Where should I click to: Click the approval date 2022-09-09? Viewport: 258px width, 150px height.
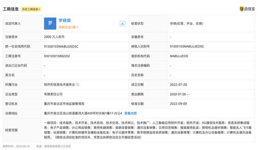pos(178,104)
